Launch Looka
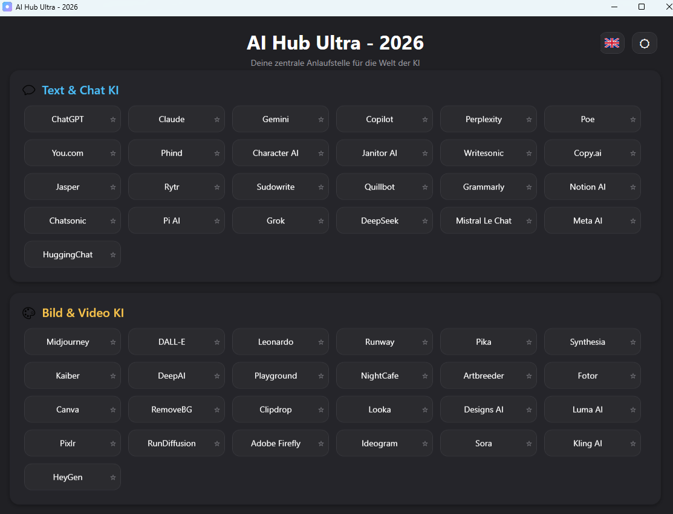 (384, 410)
